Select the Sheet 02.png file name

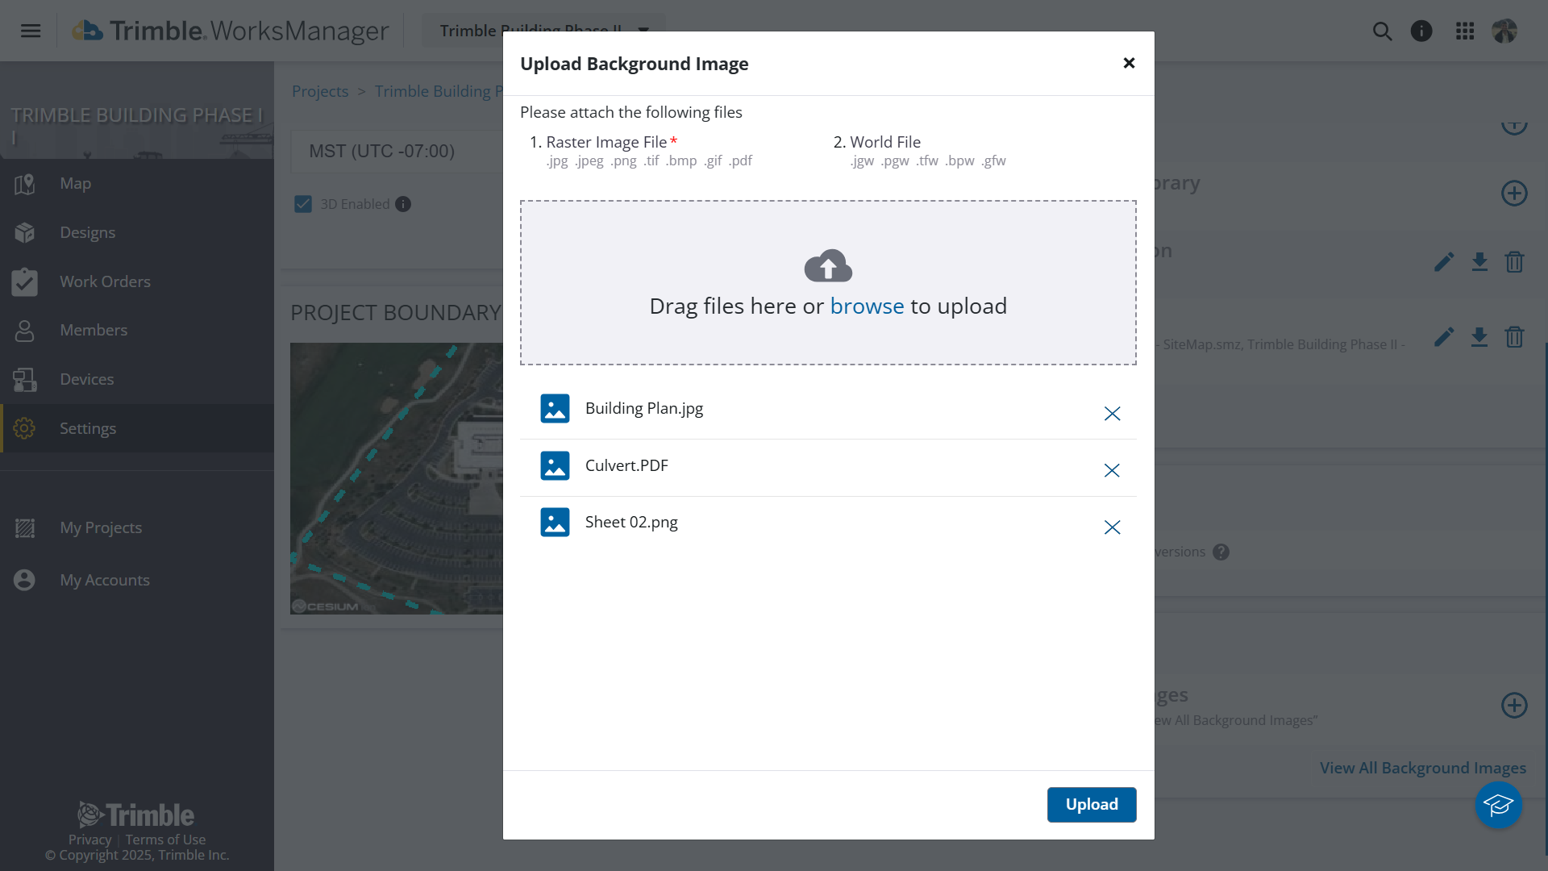click(x=631, y=522)
